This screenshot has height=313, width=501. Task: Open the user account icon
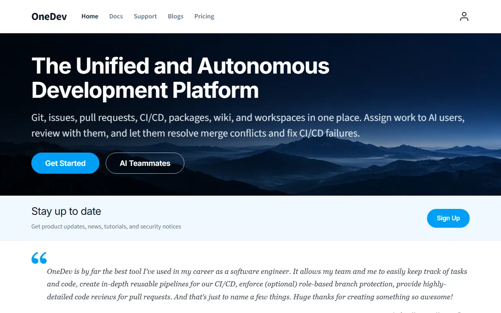tap(464, 16)
